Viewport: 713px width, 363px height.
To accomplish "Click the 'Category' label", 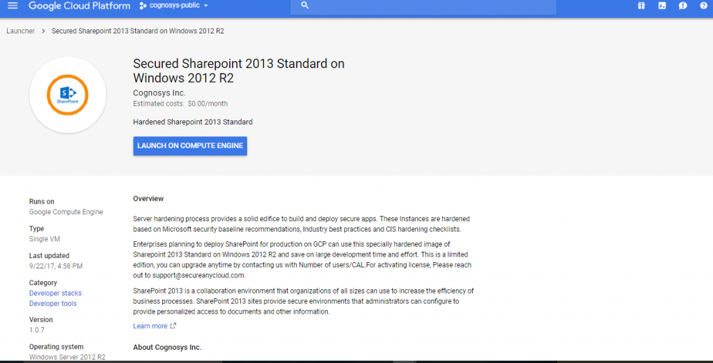I will pos(43,282).
